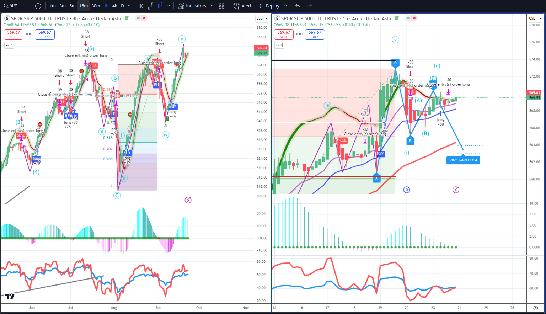Toggle the gray dash pill on the 4h chart

pos(138,18)
